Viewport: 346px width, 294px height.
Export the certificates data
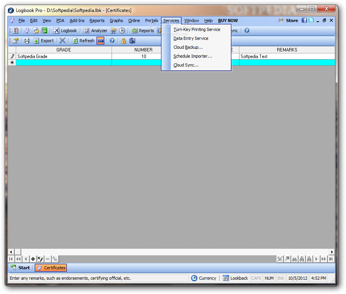coord(44,41)
